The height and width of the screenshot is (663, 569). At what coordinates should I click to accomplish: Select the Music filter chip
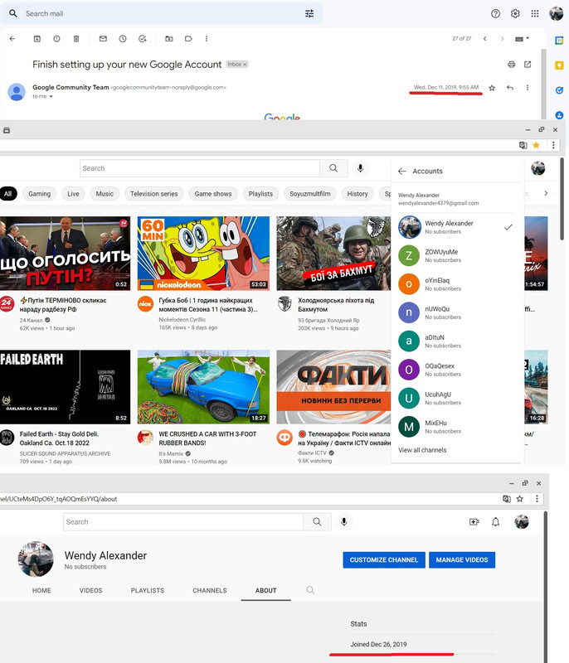pos(105,194)
